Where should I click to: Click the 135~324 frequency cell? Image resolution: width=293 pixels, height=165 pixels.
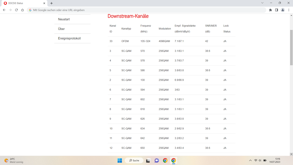(145, 41)
